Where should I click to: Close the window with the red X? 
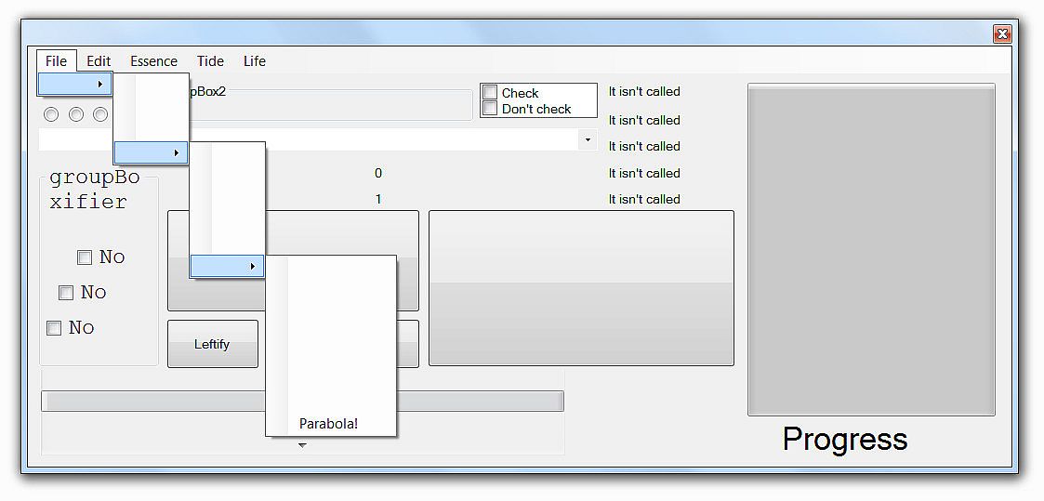point(1002,34)
